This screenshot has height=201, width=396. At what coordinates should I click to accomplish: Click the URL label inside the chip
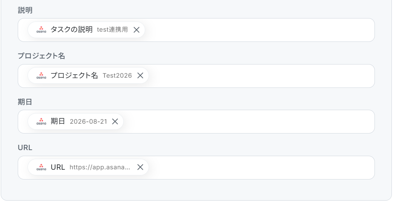click(58, 167)
